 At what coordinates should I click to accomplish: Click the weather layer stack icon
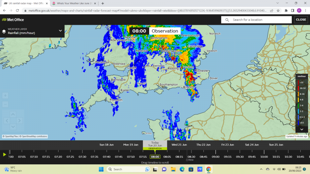(4, 31)
